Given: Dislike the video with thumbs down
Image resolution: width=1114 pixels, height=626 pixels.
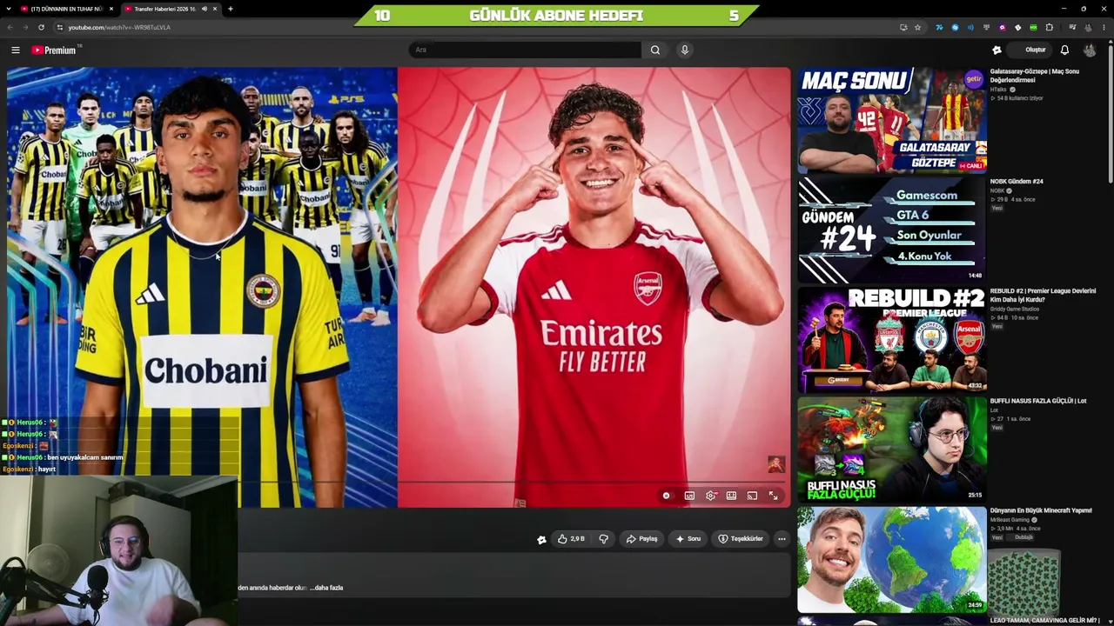Looking at the screenshot, I should tap(603, 539).
